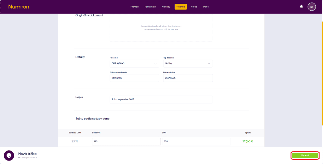323x164 pixels.
Task: Open the Typ dodania dropdown
Action: [x=188, y=63]
